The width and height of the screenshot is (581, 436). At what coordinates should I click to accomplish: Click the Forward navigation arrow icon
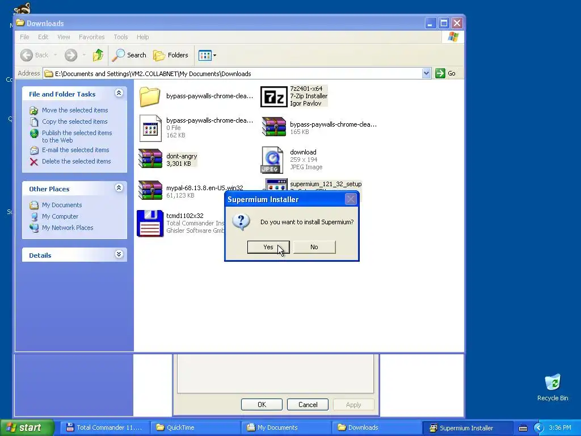coord(71,55)
